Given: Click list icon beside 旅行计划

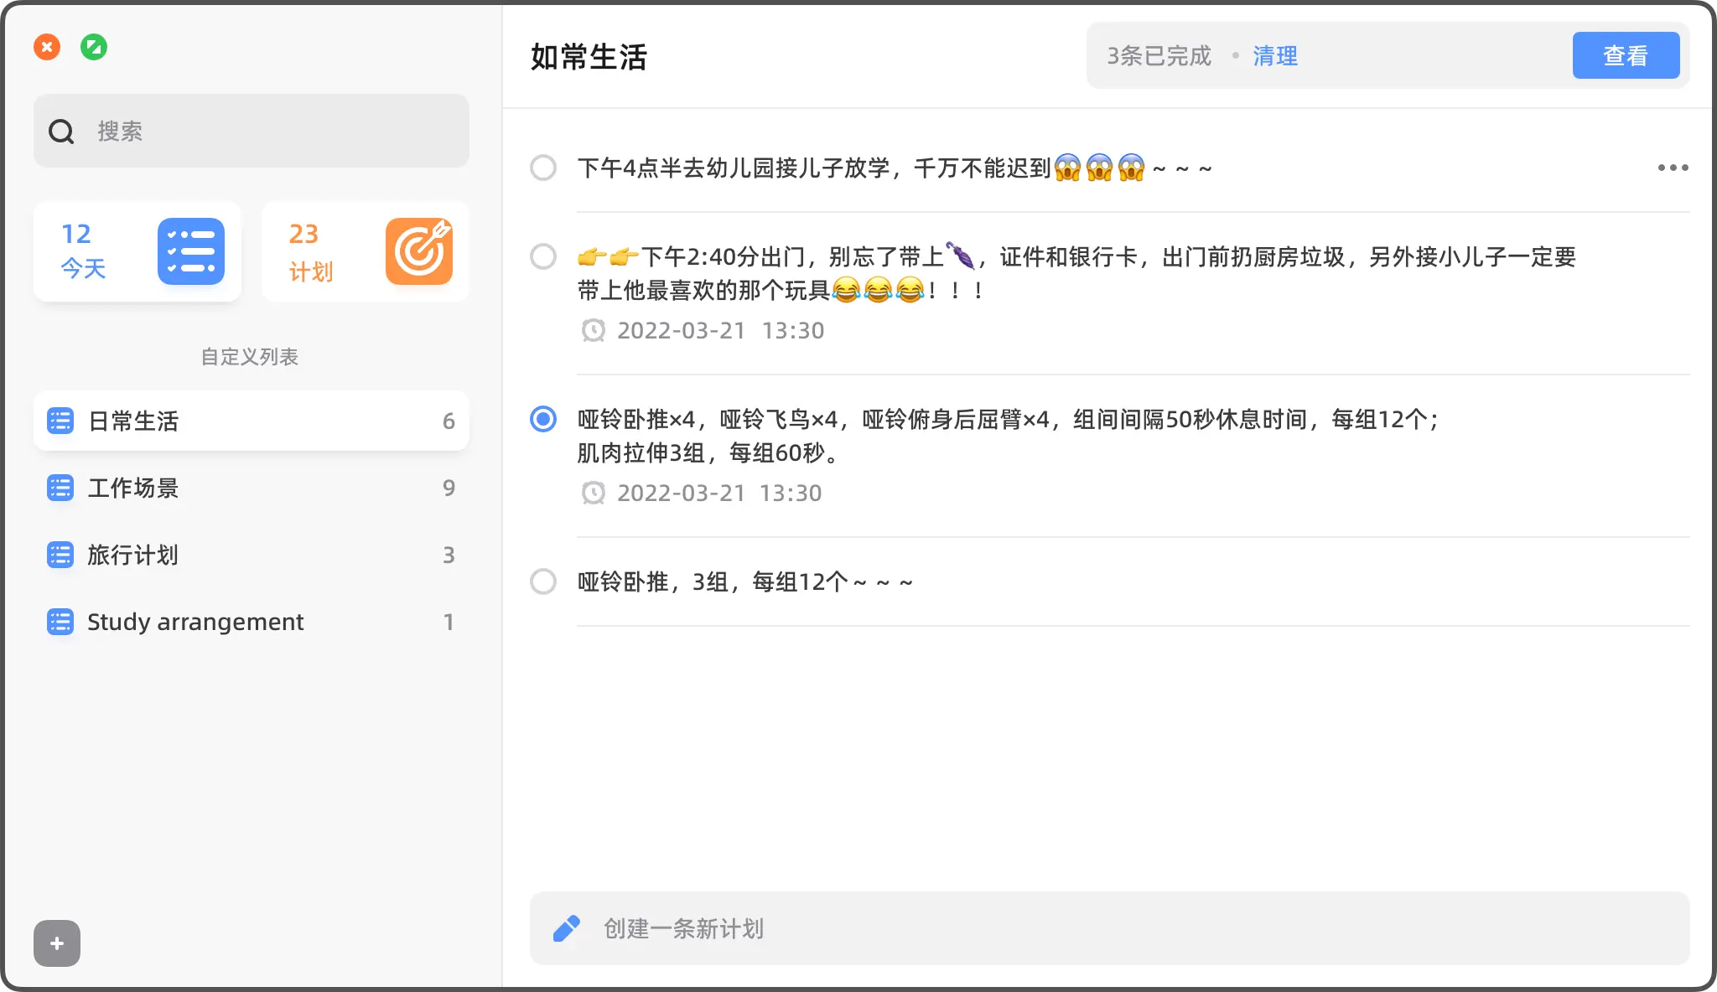Looking at the screenshot, I should click(60, 555).
